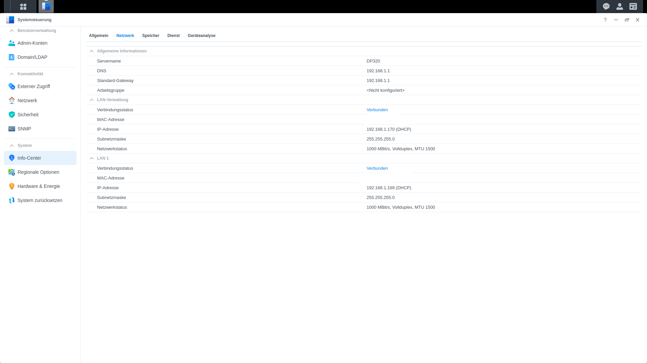Open Externer Zugriff sidebar entry icon

pyautogui.click(x=11, y=86)
